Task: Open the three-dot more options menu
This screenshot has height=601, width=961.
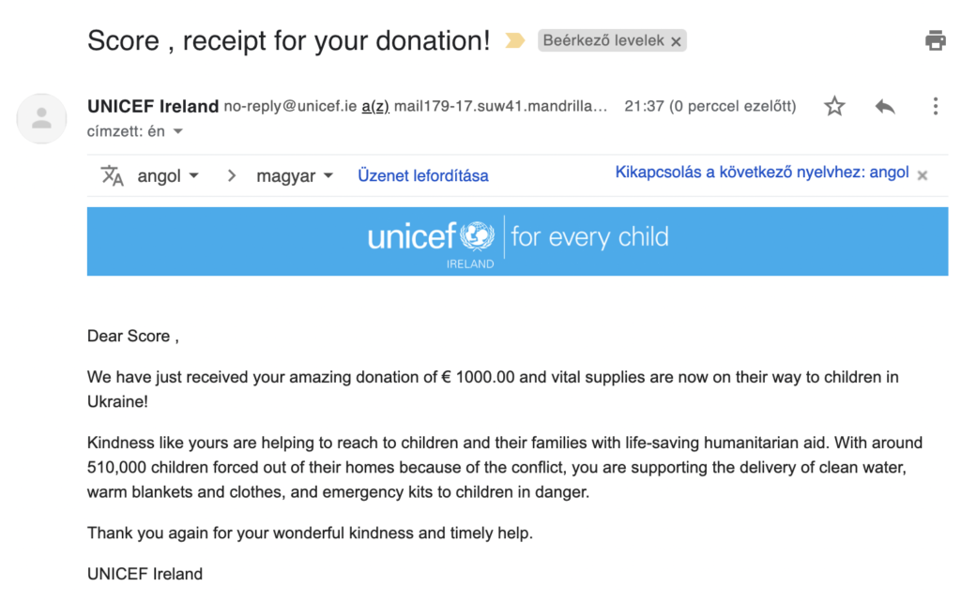Action: (936, 107)
